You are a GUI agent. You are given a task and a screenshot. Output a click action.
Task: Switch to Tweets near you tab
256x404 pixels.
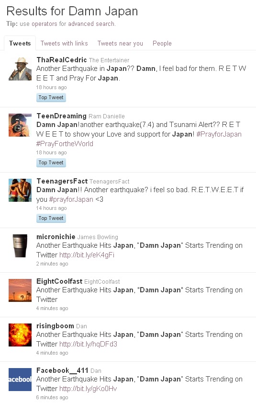pyautogui.click(x=120, y=43)
